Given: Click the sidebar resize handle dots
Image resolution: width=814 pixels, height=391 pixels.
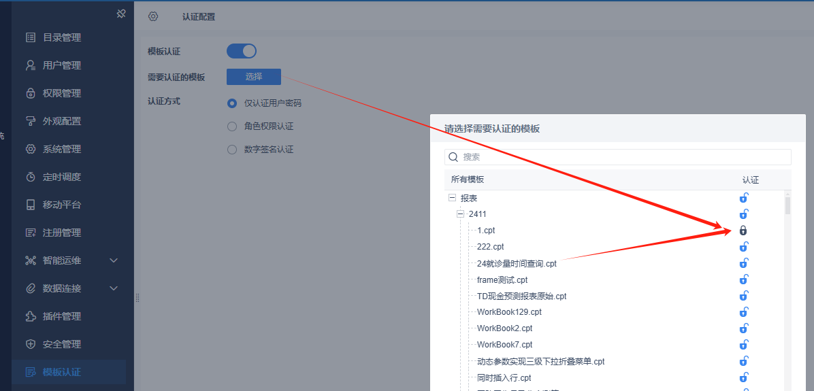Looking at the screenshot, I should click(137, 298).
